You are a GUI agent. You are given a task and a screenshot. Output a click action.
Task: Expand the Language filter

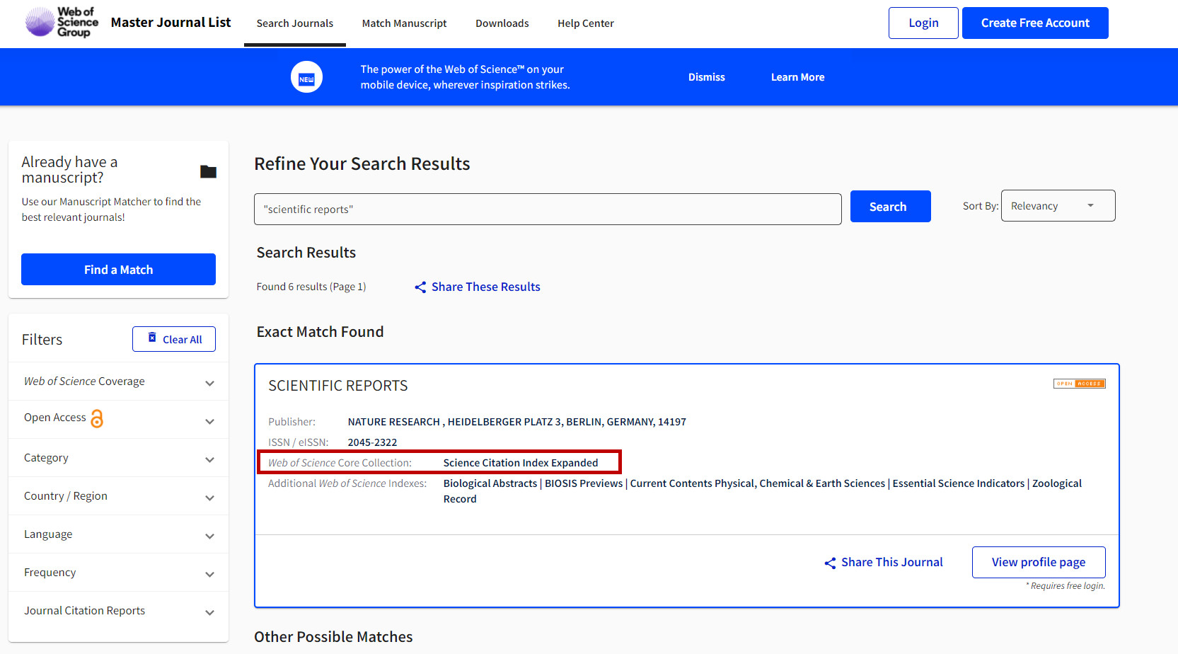(x=118, y=534)
